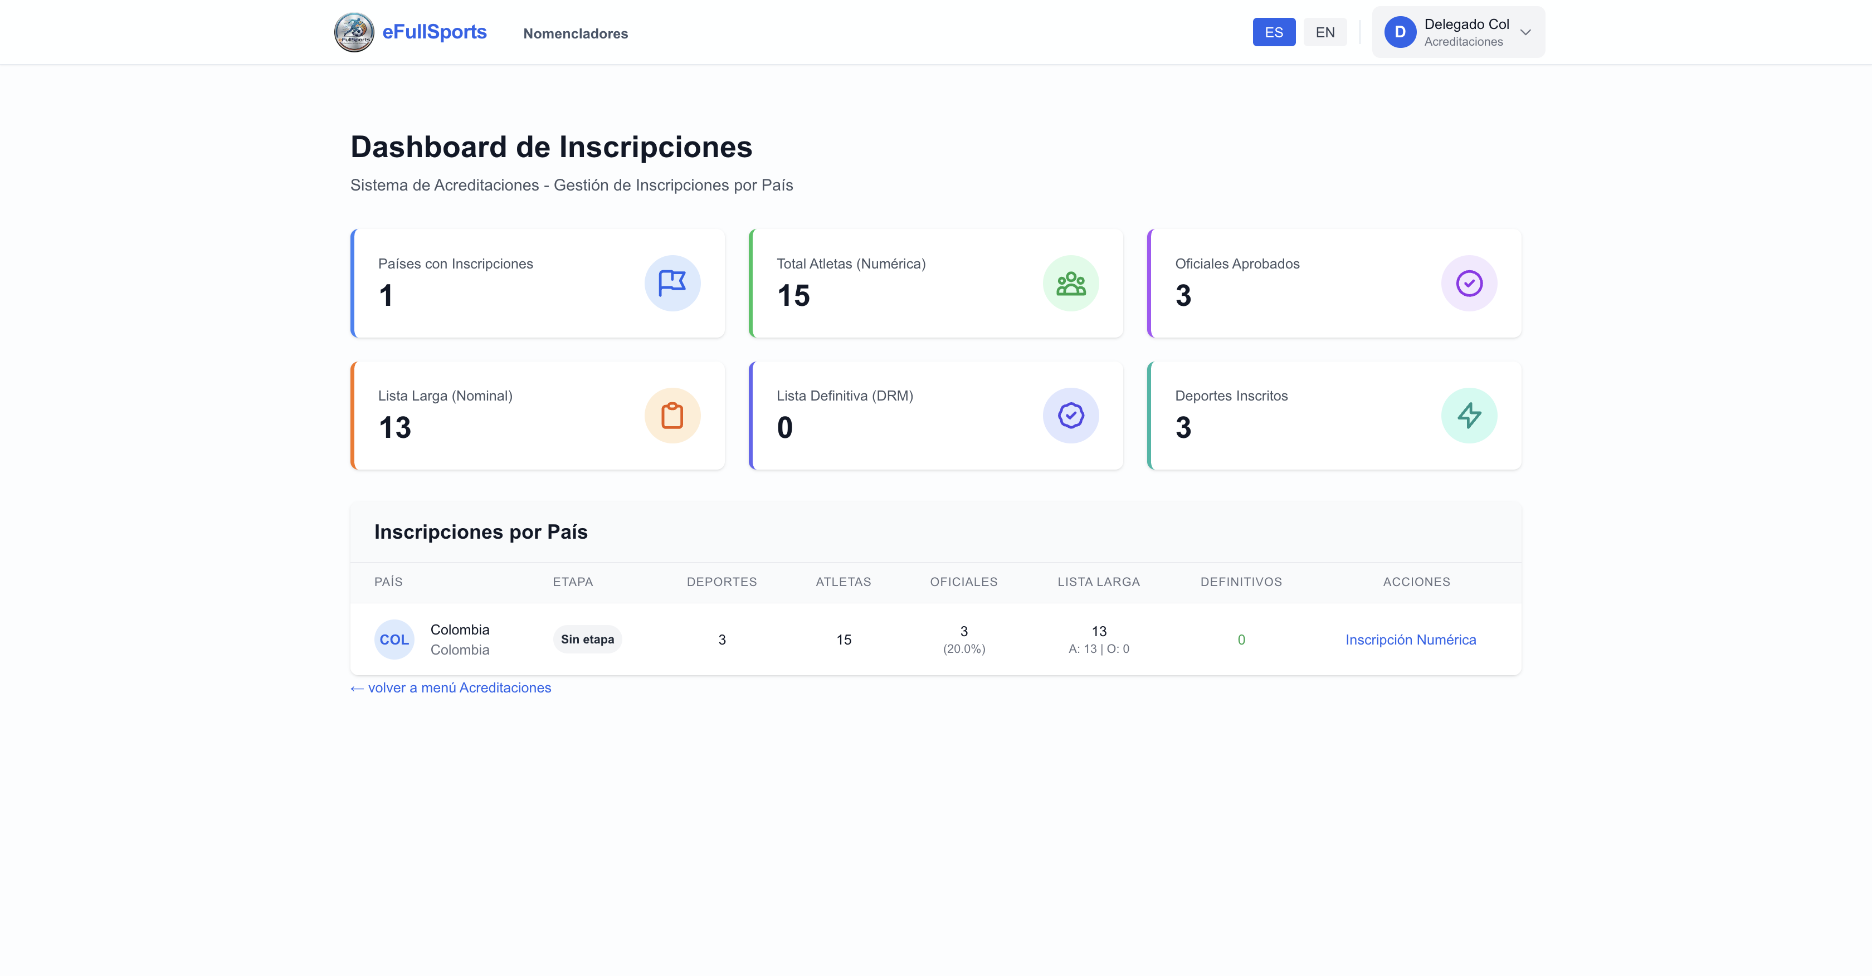Switch language to EN
This screenshot has height=976, width=1872.
coord(1325,32)
